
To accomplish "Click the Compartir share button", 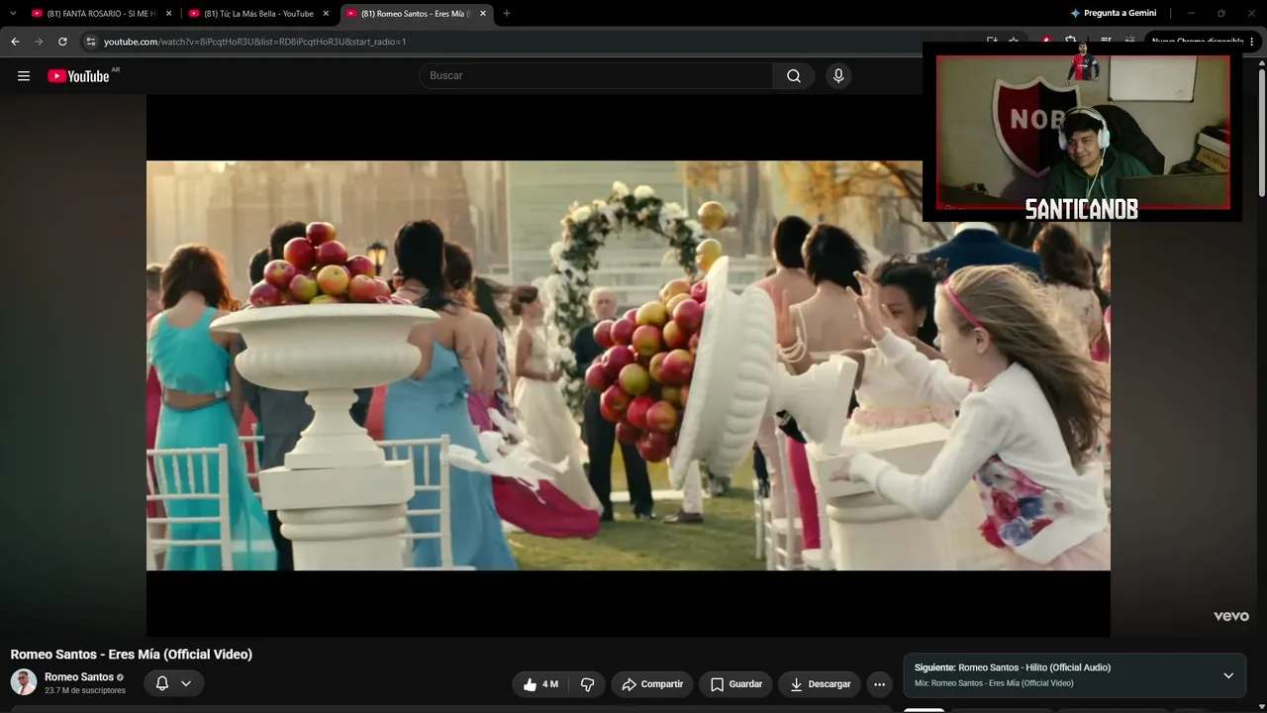I will coord(652,684).
